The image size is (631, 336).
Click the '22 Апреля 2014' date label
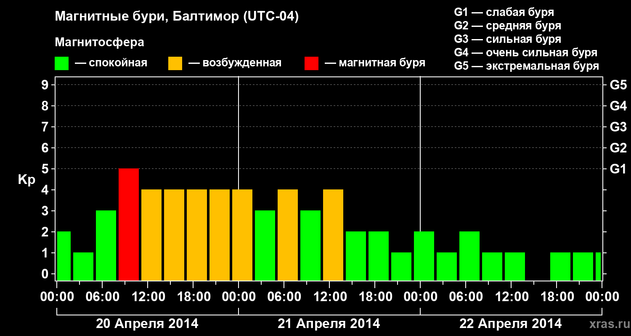(x=511, y=324)
